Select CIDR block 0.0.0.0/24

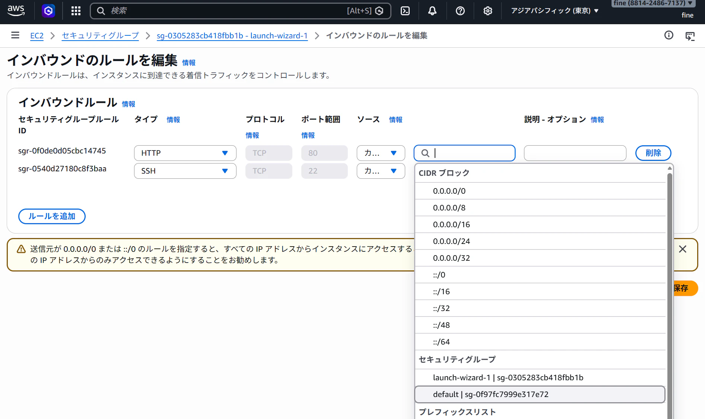tap(540, 241)
